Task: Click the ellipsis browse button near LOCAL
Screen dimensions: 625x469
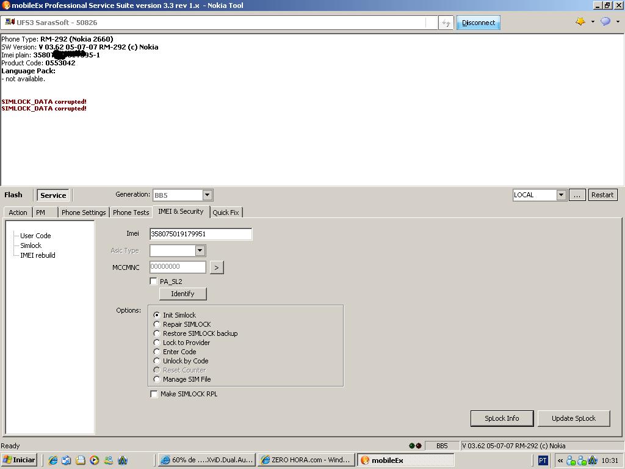Action: [577, 195]
